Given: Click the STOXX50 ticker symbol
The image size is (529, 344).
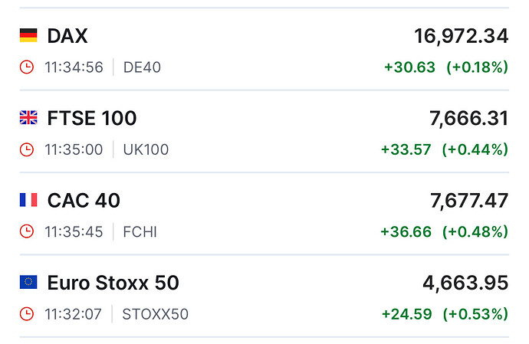Looking at the screenshot, I should click(x=155, y=314).
